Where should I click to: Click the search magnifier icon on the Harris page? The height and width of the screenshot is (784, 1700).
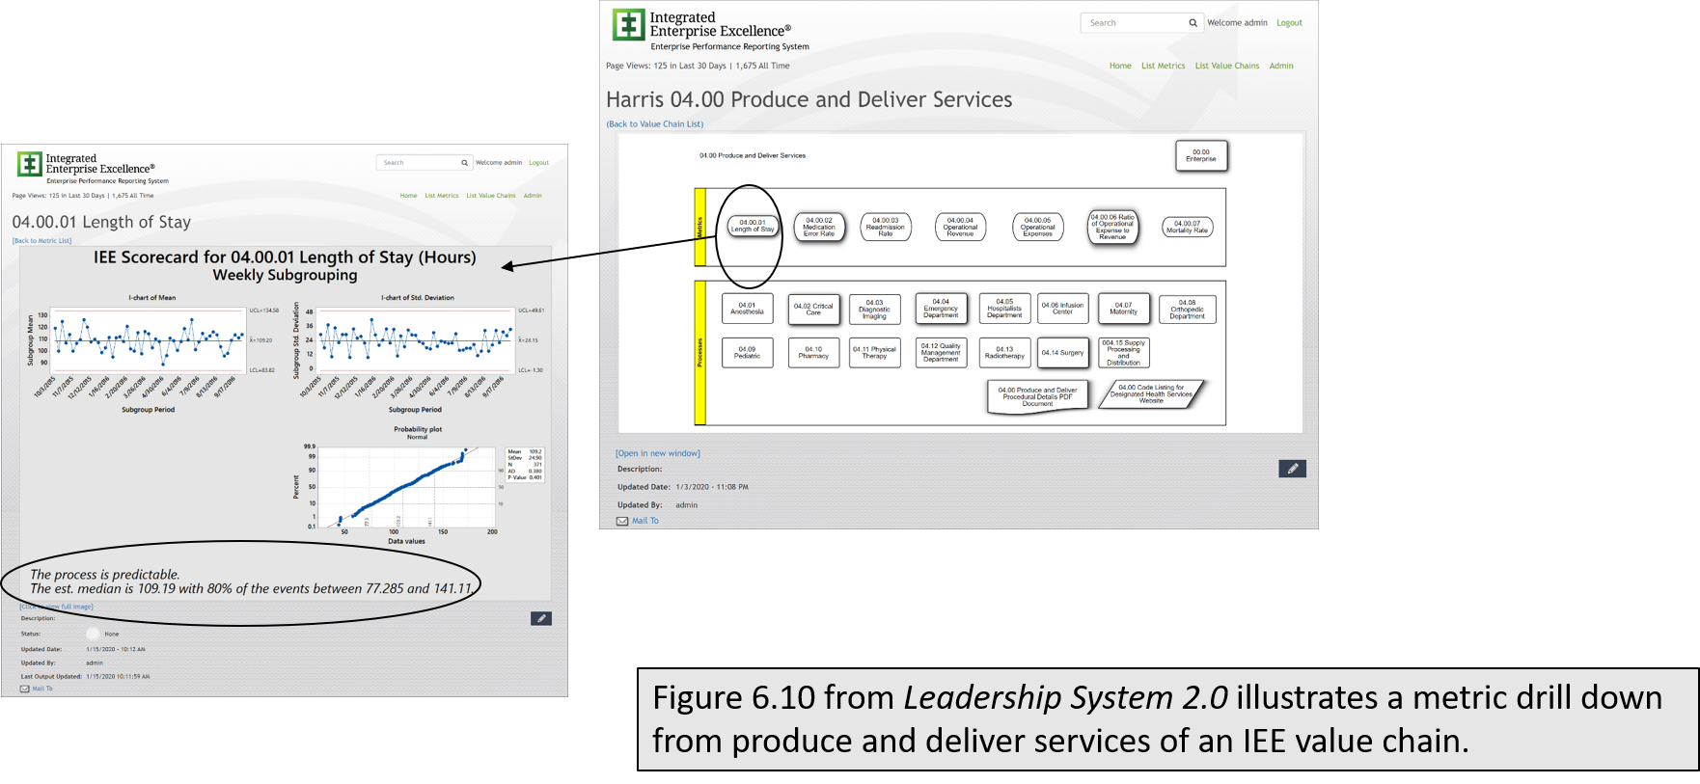point(1193,23)
